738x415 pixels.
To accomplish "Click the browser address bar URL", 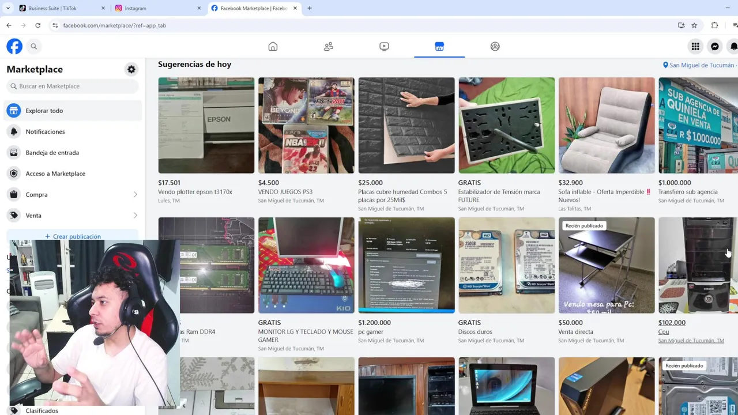I will pos(114,25).
